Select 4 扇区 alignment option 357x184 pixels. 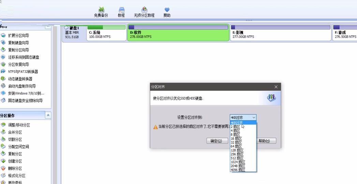[243, 131]
